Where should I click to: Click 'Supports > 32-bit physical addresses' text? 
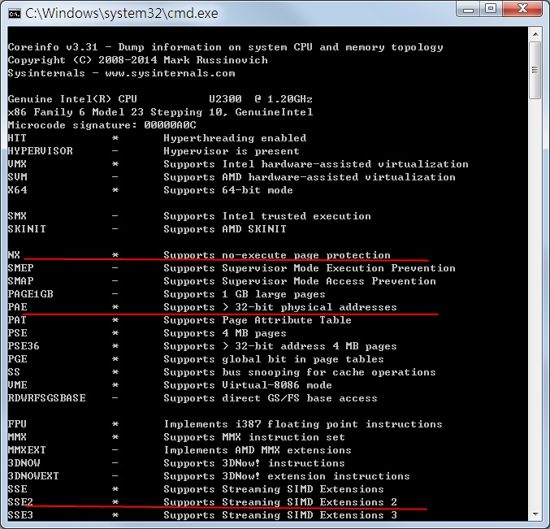pos(280,307)
